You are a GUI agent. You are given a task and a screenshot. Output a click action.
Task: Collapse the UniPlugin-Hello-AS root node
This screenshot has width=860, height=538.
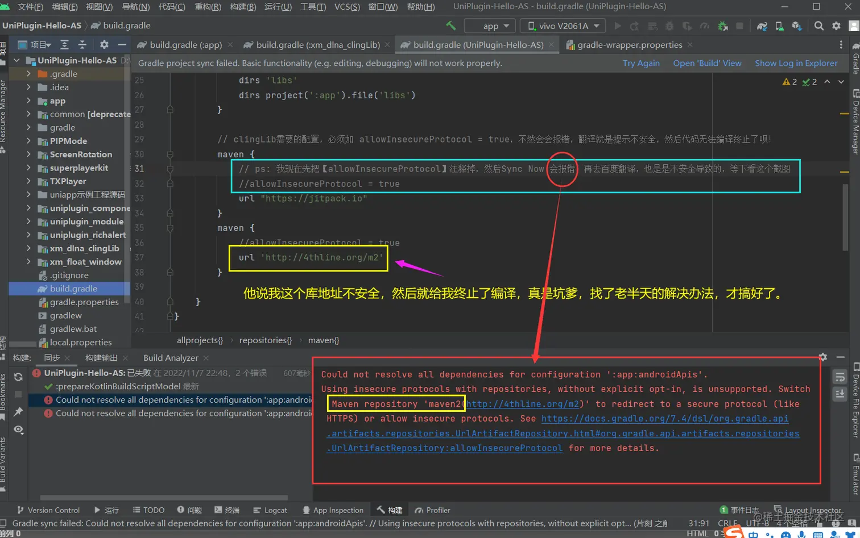click(x=17, y=60)
